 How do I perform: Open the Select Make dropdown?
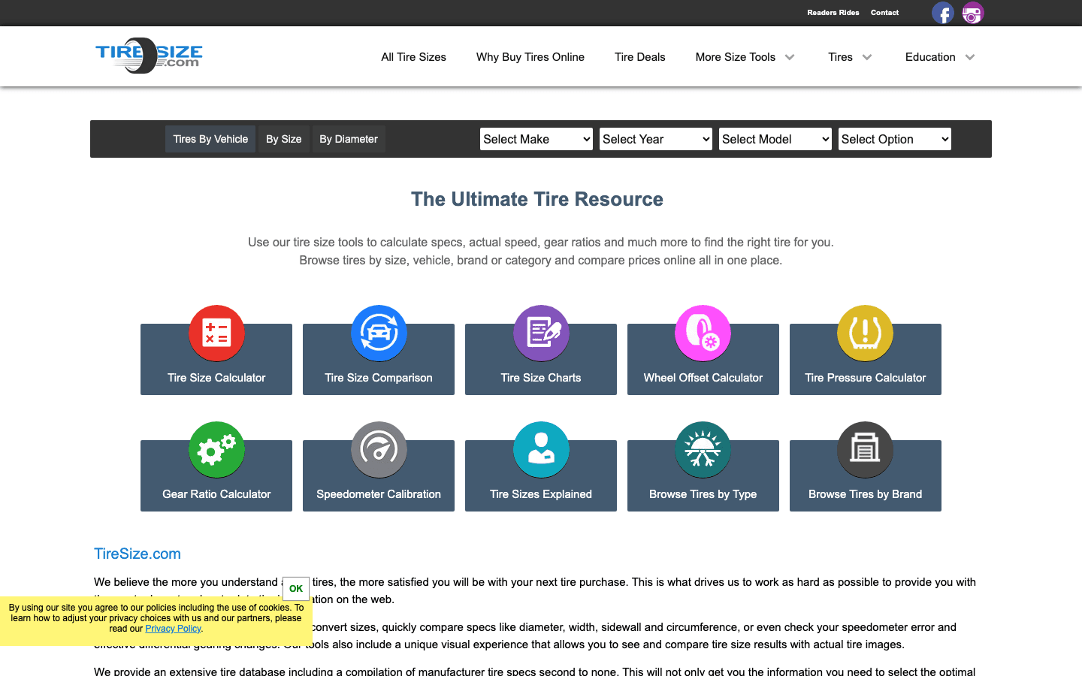pos(536,139)
